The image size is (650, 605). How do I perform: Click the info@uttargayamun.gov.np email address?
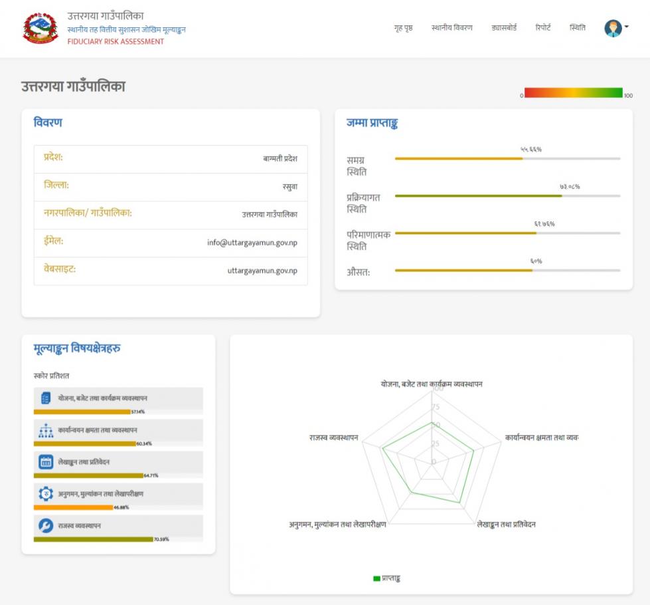click(x=252, y=243)
